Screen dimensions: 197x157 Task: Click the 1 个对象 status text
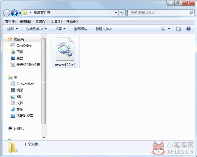(32, 144)
